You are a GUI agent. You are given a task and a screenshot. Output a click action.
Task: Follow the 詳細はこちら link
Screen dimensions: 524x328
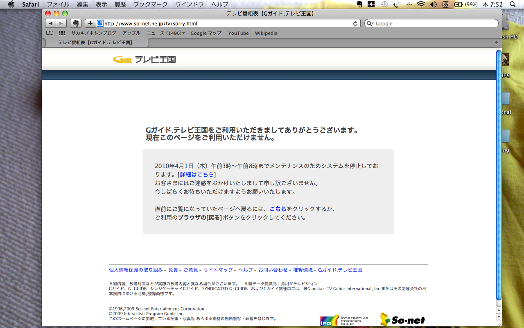[197, 175]
